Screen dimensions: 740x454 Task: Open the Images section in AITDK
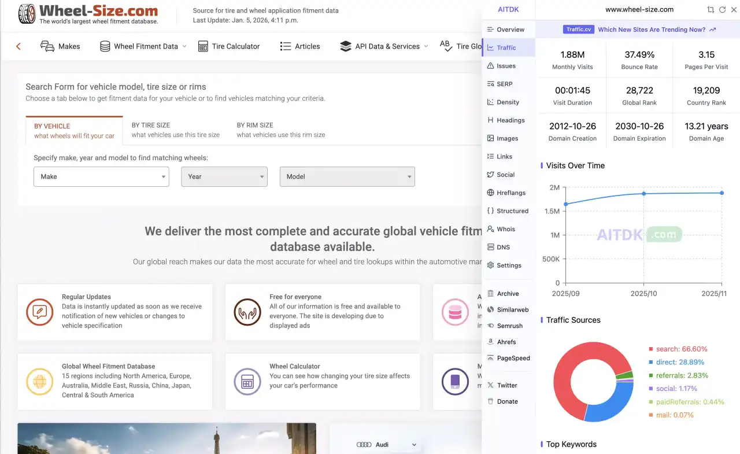[508, 138]
